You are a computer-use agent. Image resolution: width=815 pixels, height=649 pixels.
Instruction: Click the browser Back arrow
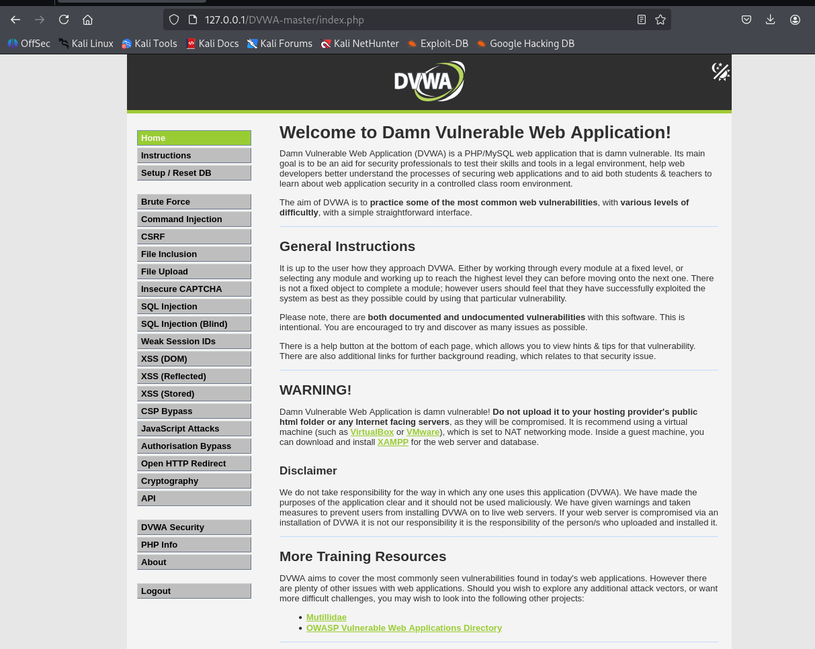point(15,19)
